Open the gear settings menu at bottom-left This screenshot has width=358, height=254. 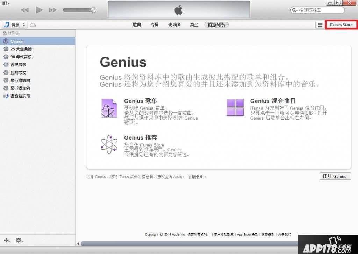pyautogui.click(x=19, y=240)
